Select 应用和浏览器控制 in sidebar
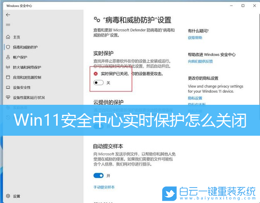260x203 pixels. coord(27,77)
